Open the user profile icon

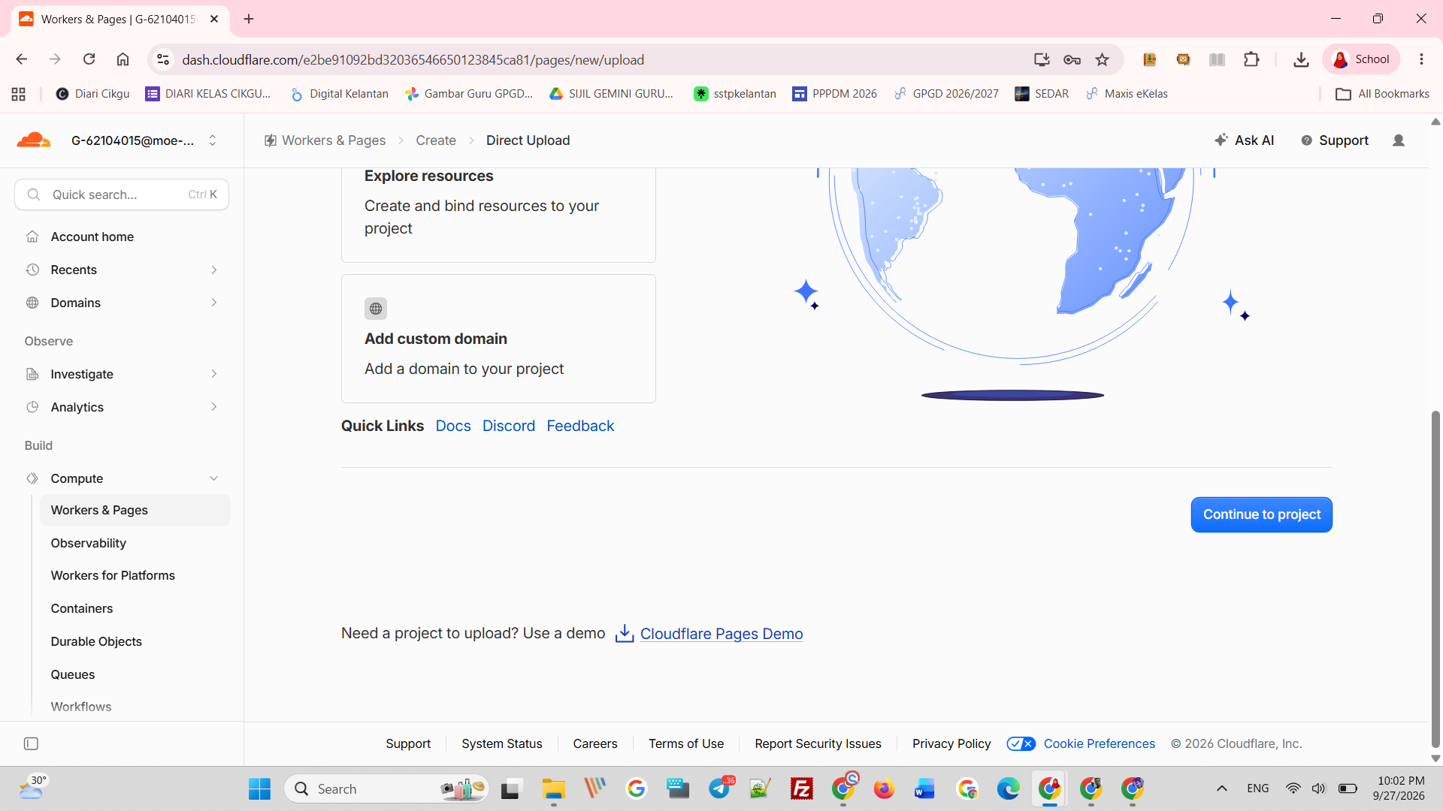(x=1399, y=140)
